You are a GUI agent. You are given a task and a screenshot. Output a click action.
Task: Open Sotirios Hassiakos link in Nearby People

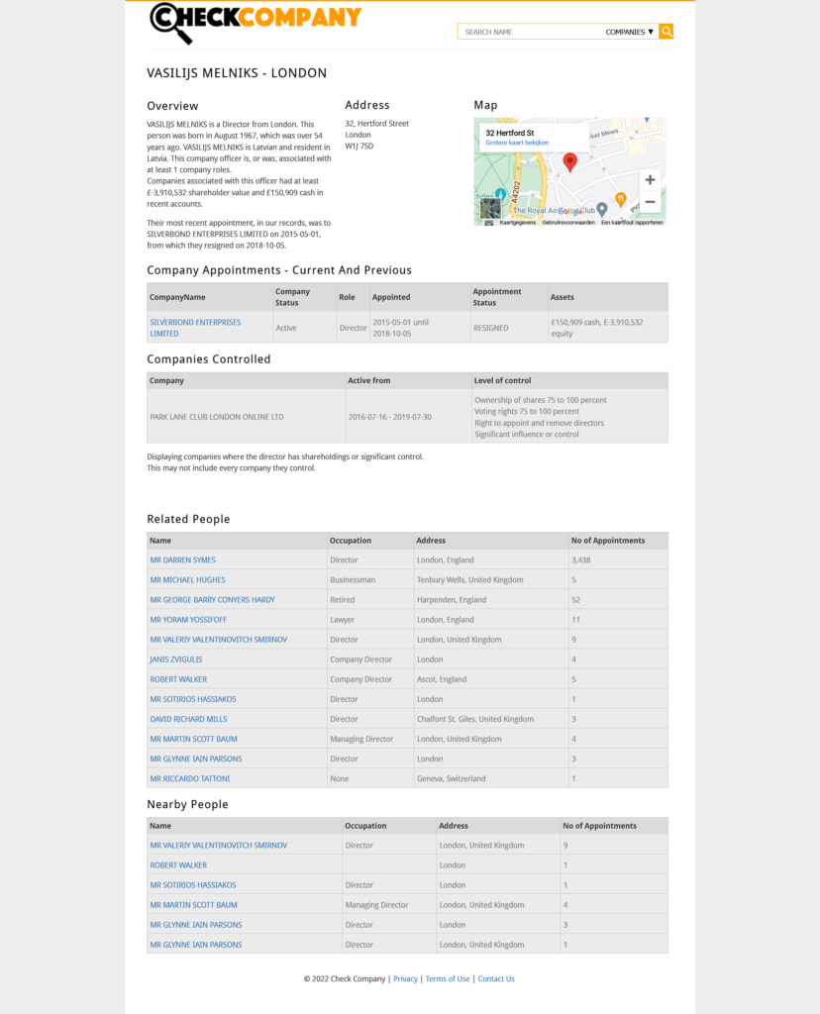point(193,885)
